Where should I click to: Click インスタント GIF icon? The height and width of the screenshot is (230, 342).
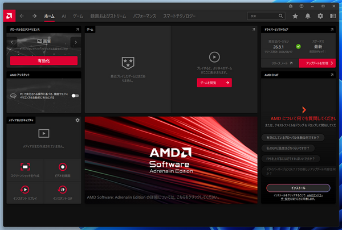pyautogui.click(x=63, y=190)
